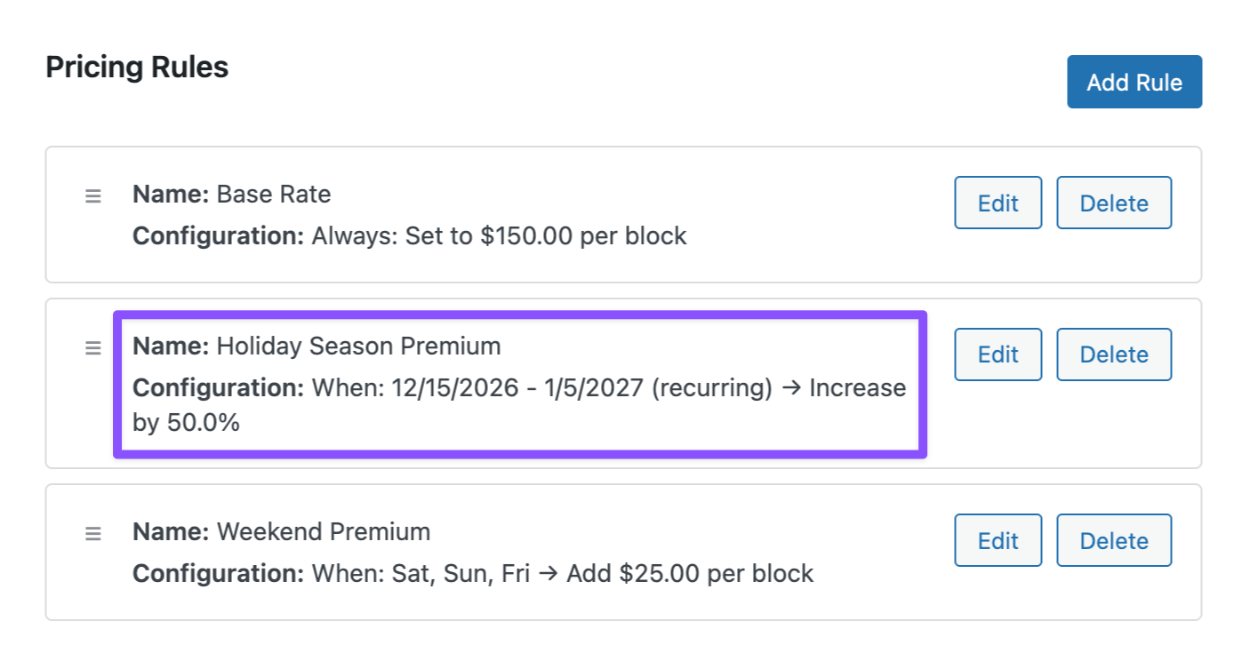Click the Holiday Season Premium name text
This screenshot has width=1250, height=669.
(358, 346)
